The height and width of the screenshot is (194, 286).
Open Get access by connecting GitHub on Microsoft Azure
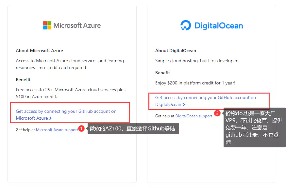click(66, 115)
